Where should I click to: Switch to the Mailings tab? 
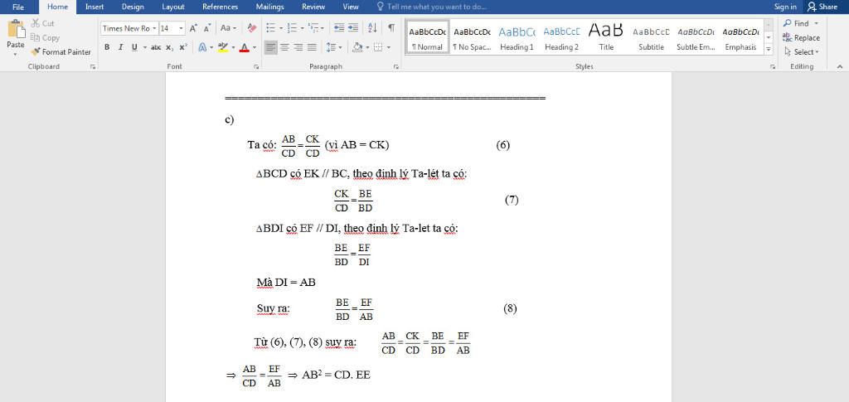click(269, 7)
